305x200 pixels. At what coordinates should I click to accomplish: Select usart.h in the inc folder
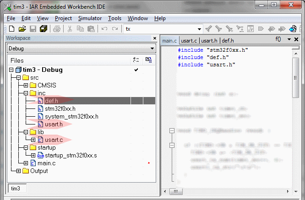[54, 124]
